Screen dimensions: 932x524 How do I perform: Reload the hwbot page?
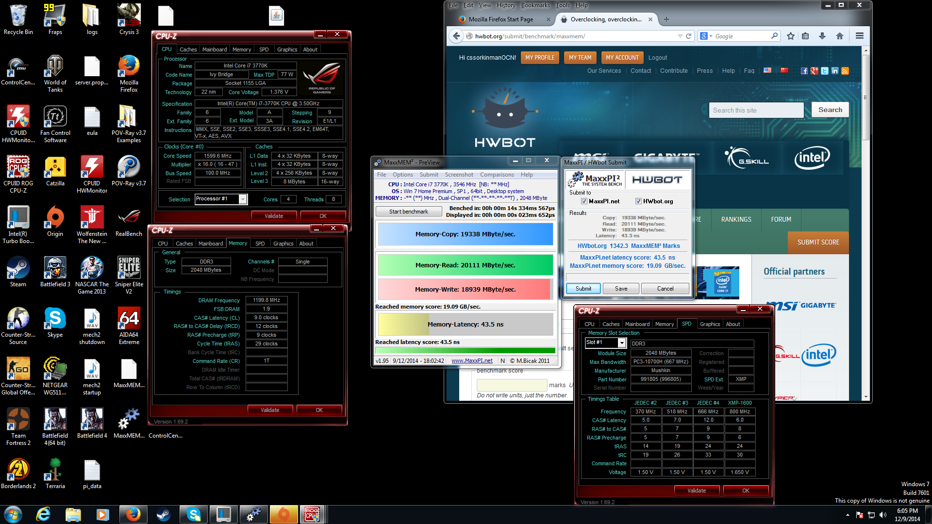point(688,36)
